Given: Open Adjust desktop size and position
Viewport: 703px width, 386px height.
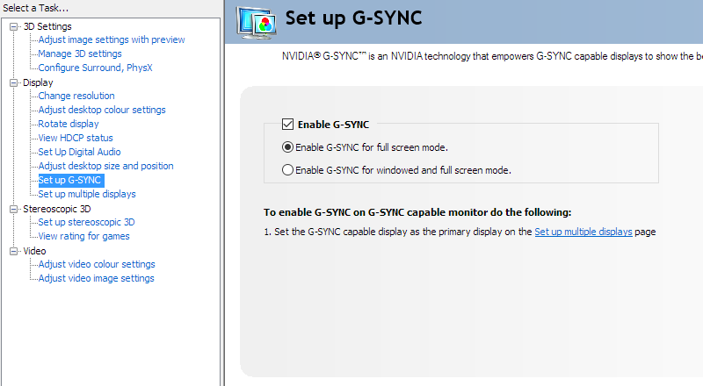Looking at the screenshot, I should [x=105, y=166].
